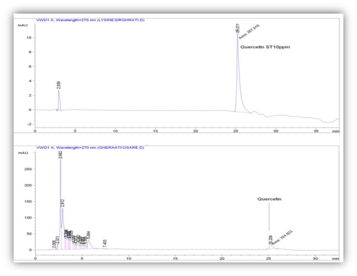Click the 15 minute tick on bottom x-axis

click(175, 258)
